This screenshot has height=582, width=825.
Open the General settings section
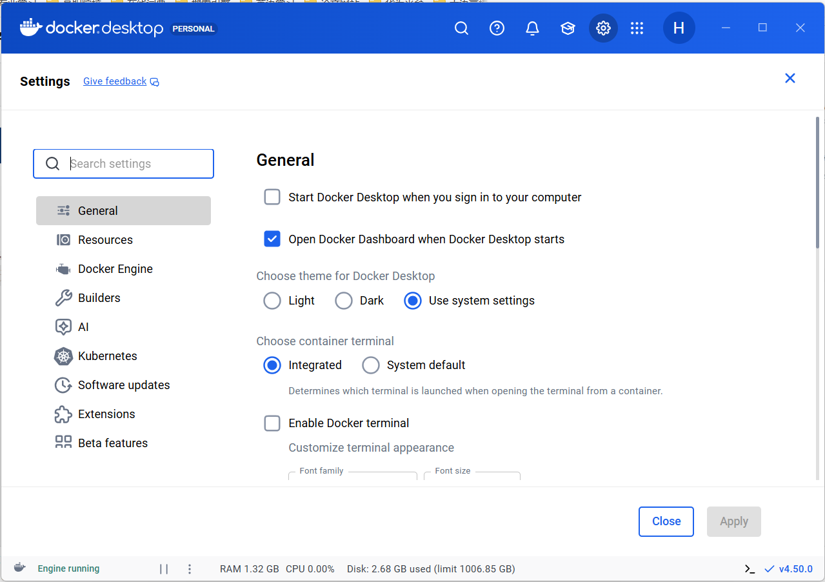pos(123,210)
